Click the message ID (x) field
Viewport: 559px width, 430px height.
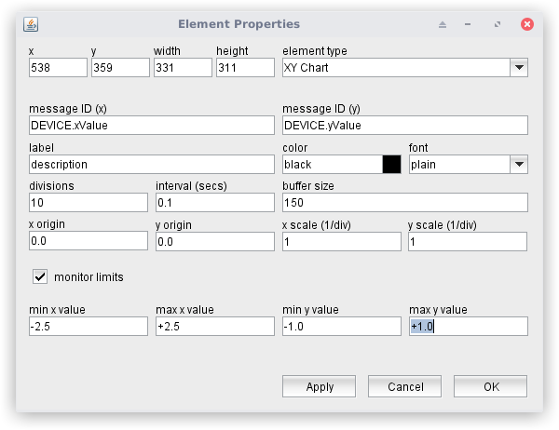pos(152,125)
